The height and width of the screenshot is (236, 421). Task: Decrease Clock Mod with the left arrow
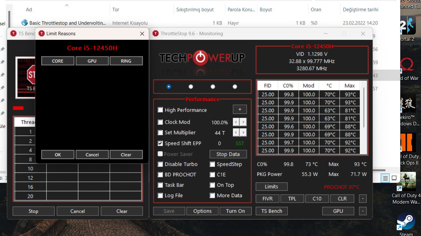coord(236,122)
